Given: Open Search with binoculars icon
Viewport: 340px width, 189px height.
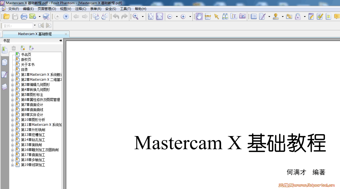Looking at the screenshot, I should [x=225, y=17].
